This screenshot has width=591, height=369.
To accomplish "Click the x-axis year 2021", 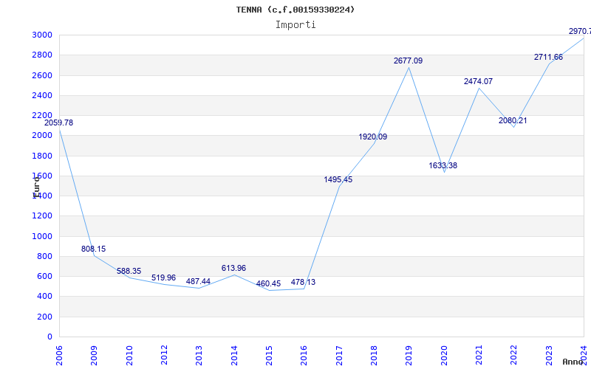I will (479, 356).
